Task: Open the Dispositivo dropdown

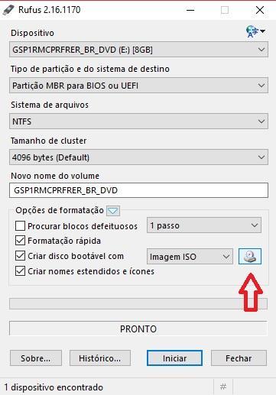Action: pos(138,50)
